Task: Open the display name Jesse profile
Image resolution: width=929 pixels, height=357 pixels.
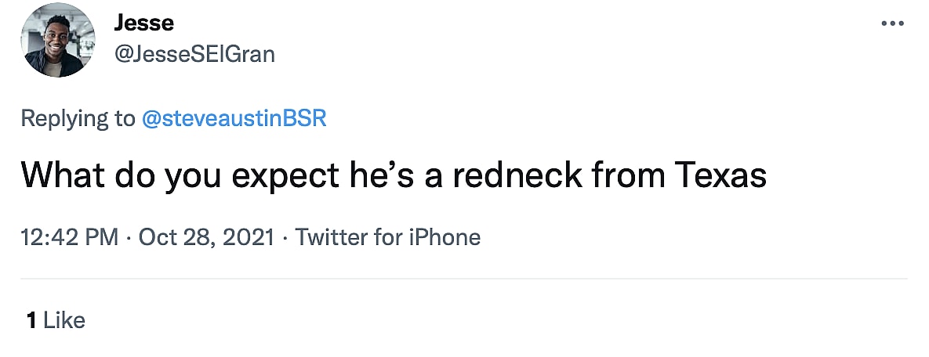Action: [x=143, y=23]
